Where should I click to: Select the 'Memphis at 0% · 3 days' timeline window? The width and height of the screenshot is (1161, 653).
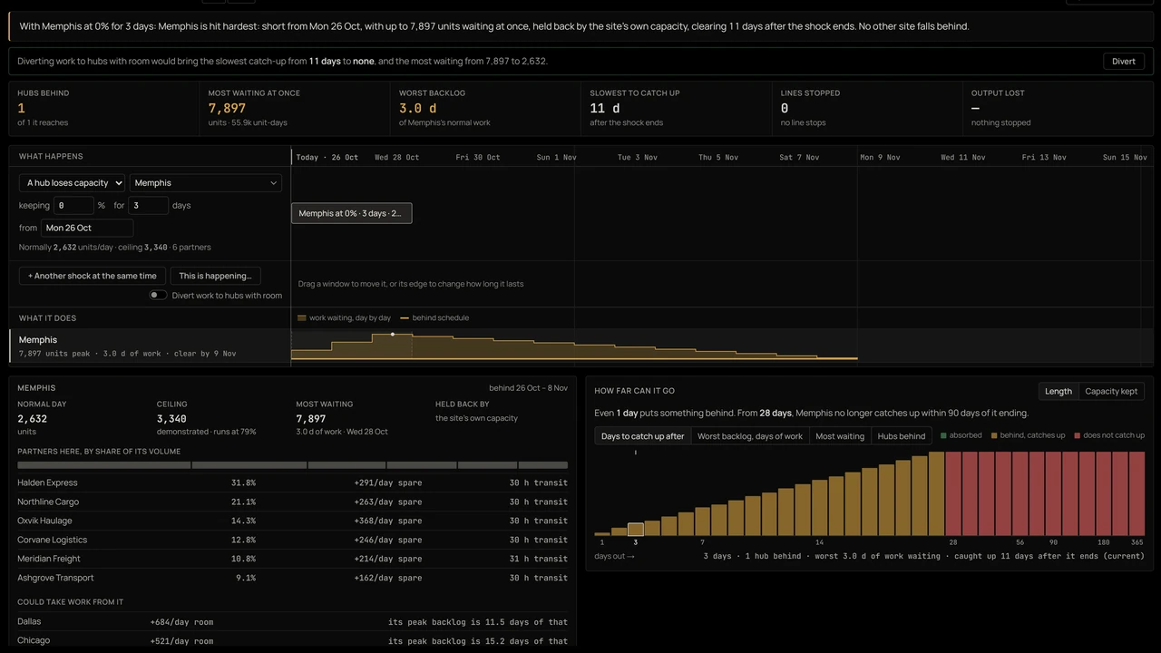coord(351,213)
